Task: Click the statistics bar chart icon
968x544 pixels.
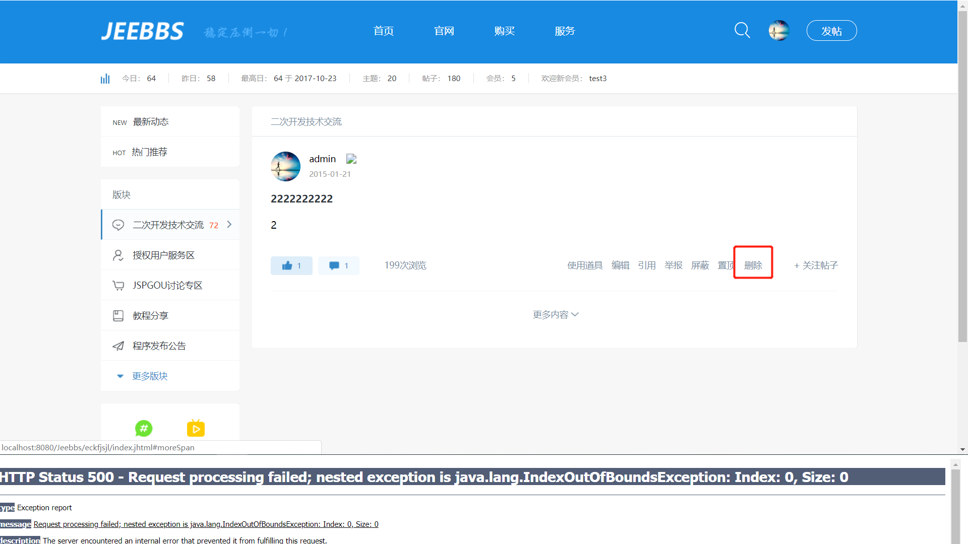Action: point(105,79)
